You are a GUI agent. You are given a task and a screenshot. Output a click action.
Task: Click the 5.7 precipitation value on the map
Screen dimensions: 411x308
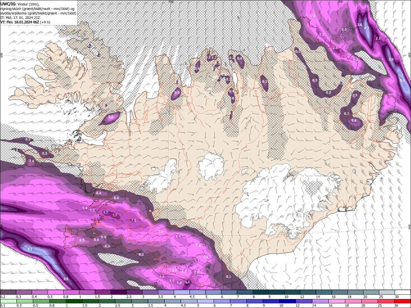click(x=30, y=249)
